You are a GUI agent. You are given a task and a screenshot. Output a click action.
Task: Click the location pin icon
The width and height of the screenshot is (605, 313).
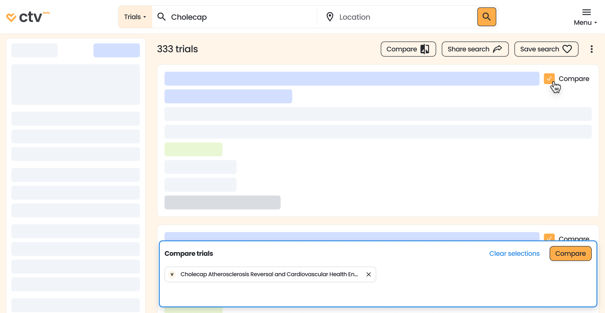[x=330, y=17]
